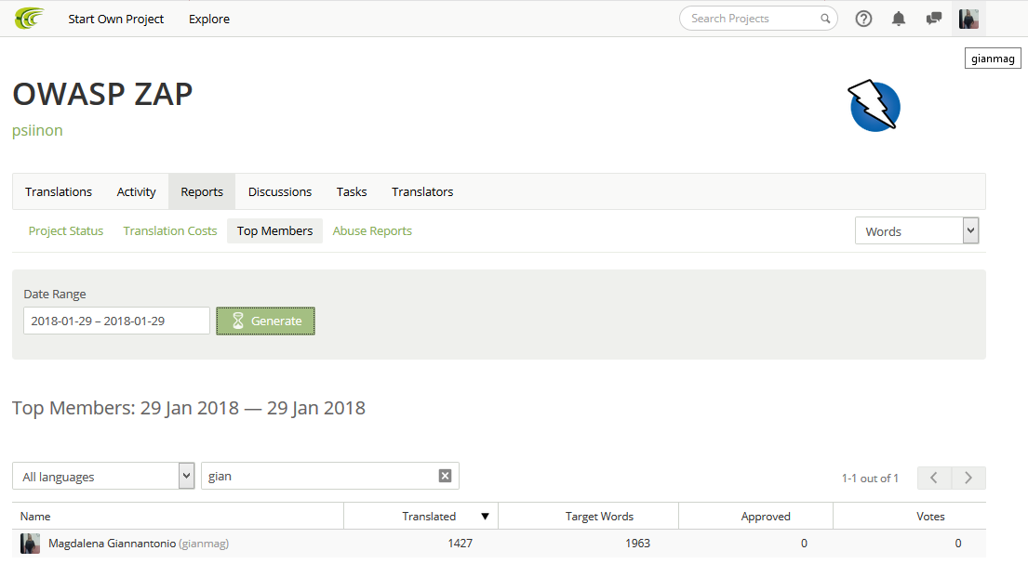Click the OWASP ZAP lightning logo

pos(874,106)
